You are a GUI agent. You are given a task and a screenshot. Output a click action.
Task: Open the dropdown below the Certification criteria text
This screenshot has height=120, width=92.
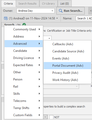coord(49,38)
